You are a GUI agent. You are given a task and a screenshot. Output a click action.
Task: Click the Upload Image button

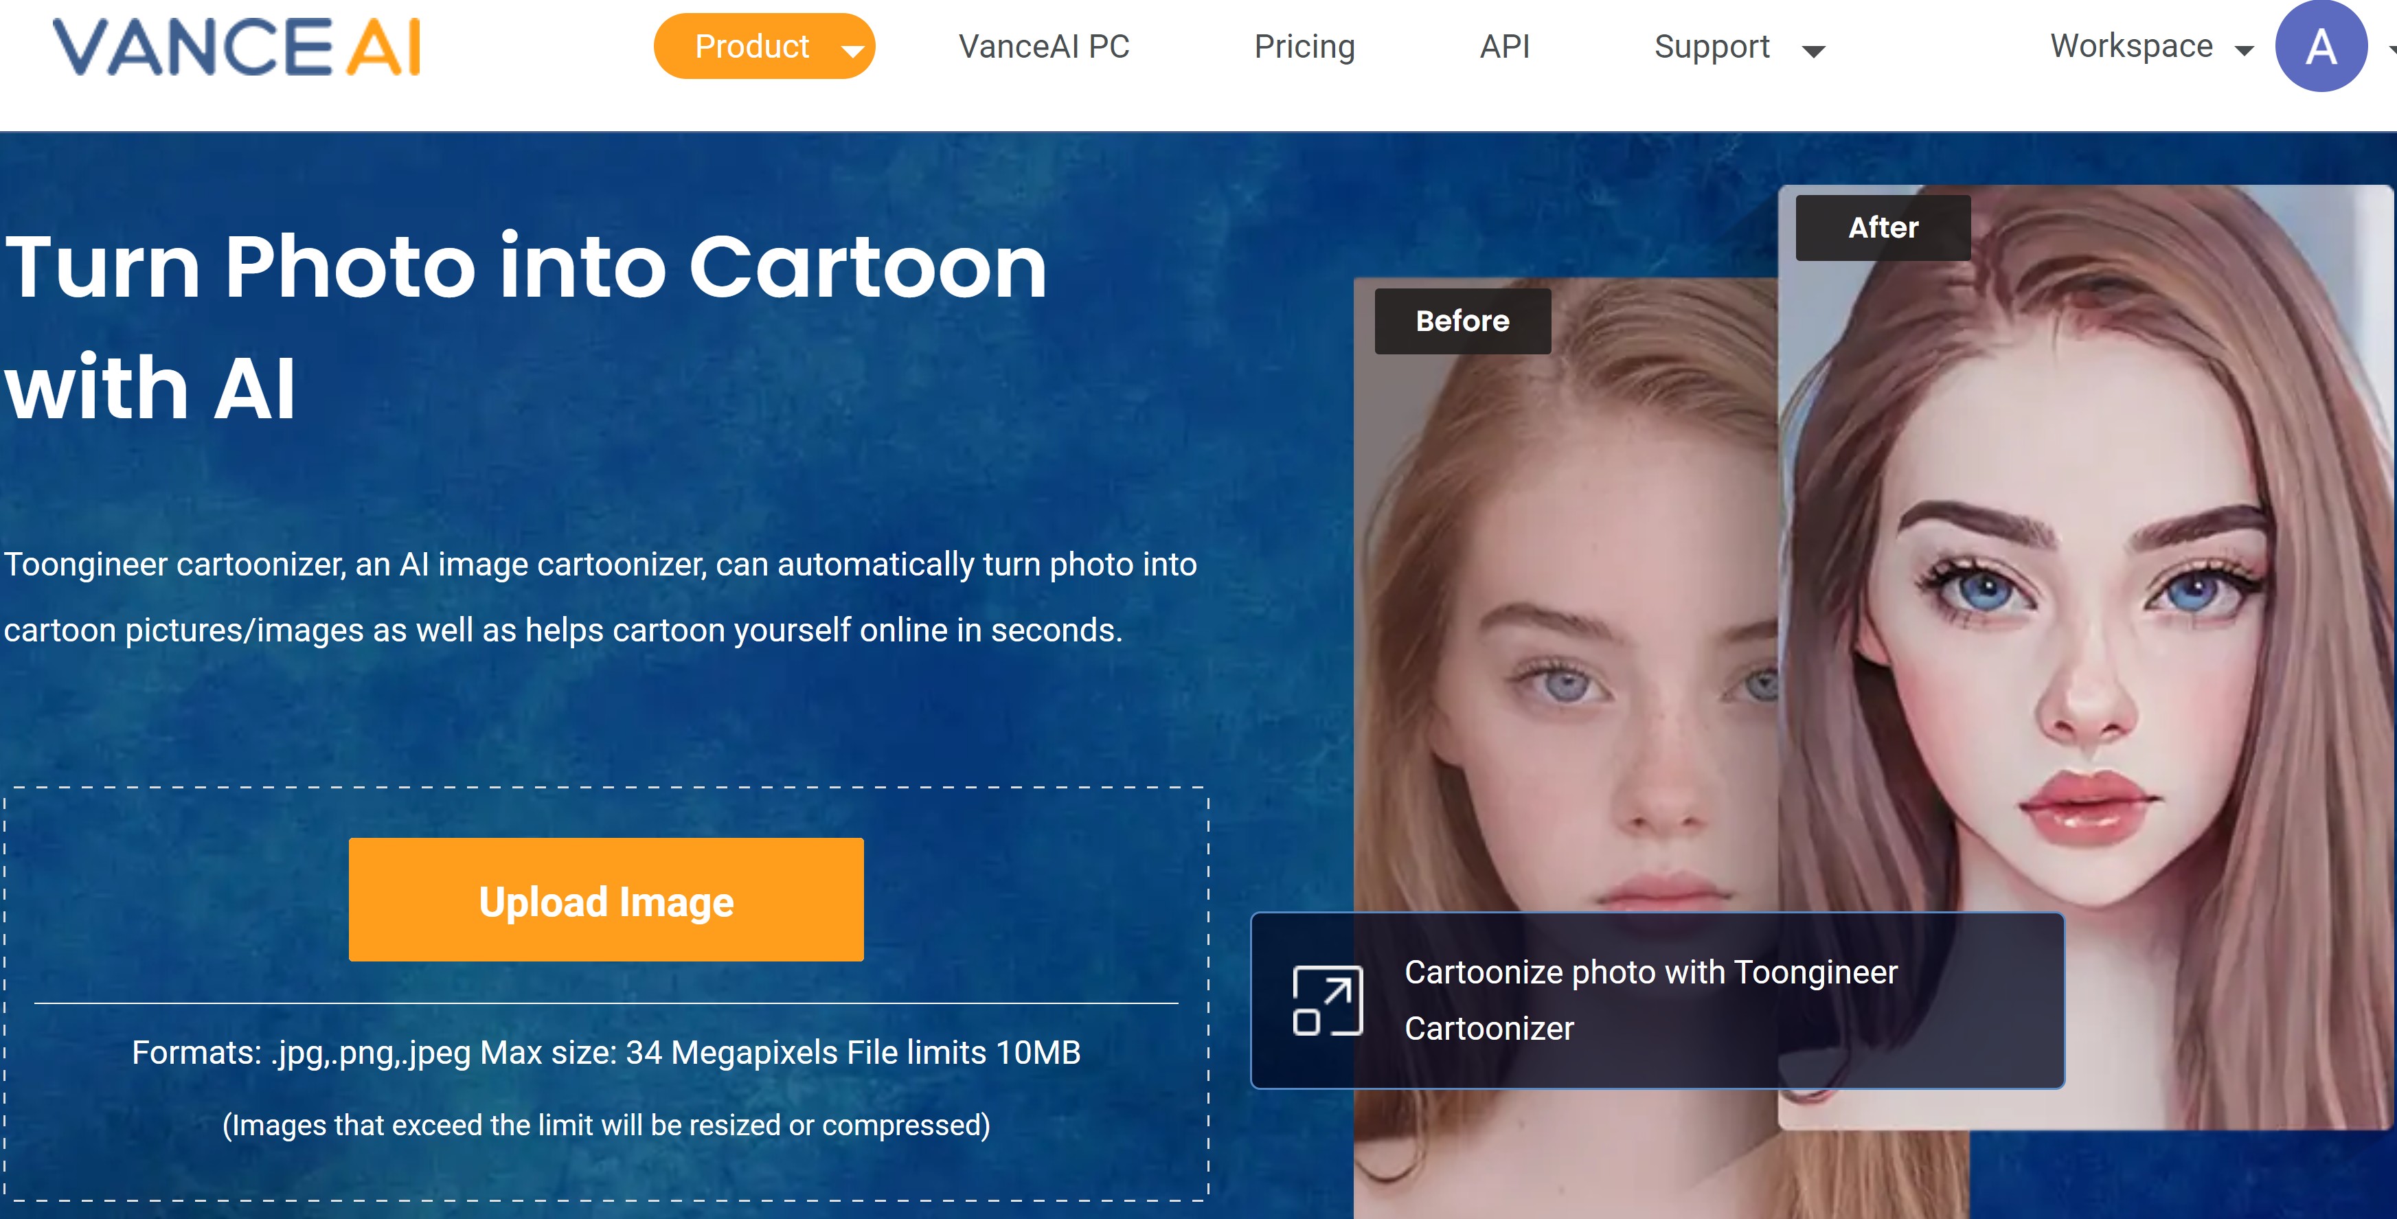tap(606, 900)
